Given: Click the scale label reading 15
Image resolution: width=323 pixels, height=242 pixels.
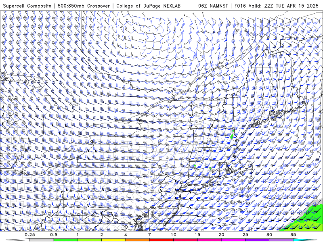Looking at the screenshot, I should click(x=197, y=235).
